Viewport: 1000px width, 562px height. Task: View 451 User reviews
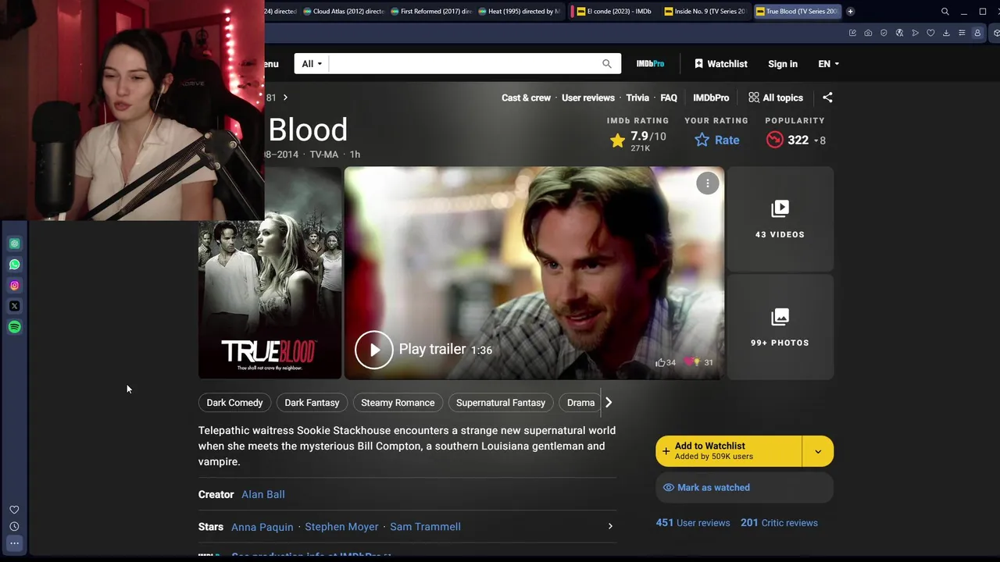coord(693,523)
